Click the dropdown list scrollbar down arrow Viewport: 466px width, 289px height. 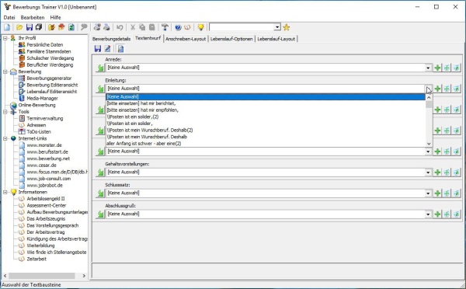click(429, 144)
